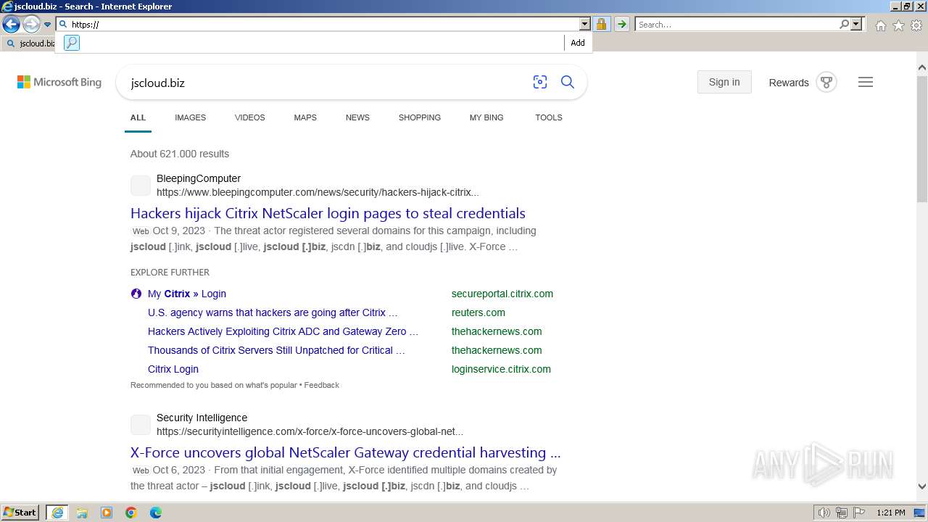
Task: Open the TOOLS filter option
Action: (x=549, y=117)
